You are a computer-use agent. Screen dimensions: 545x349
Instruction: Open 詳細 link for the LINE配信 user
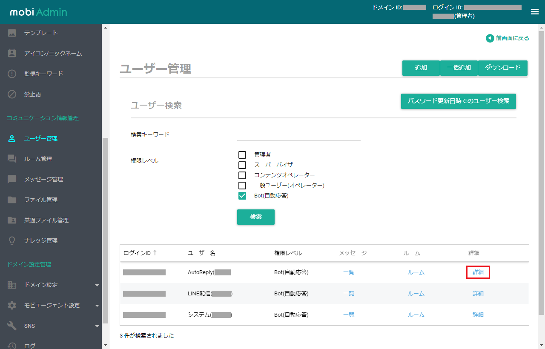478,293
